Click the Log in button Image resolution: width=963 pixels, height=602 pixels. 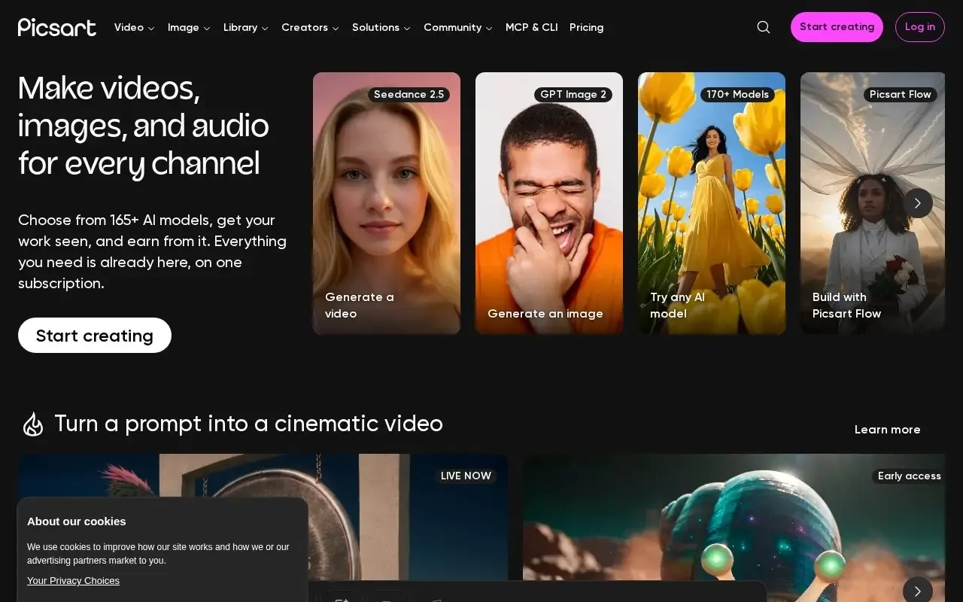pyautogui.click(x=920, y=27)
